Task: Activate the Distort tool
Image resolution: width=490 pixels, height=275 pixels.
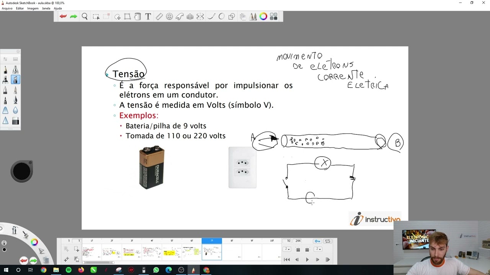Action: 127,16
